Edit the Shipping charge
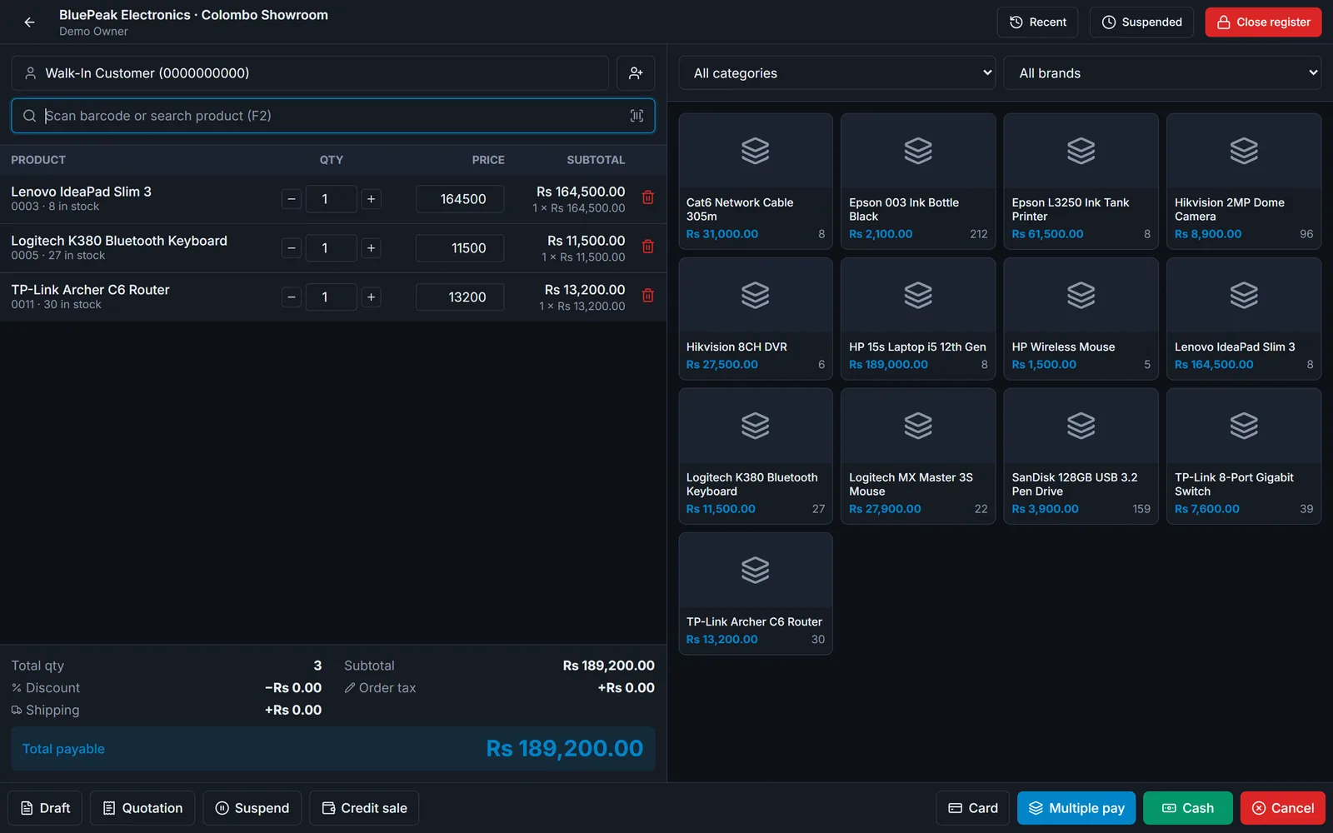The height and width of the screenshot is (833, 1333). [x=45, y=711]
